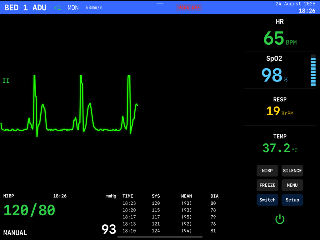Screen dimensions: 320x240
Task: Open Setup
Action: pyautogui.click(x=292, y=200)
